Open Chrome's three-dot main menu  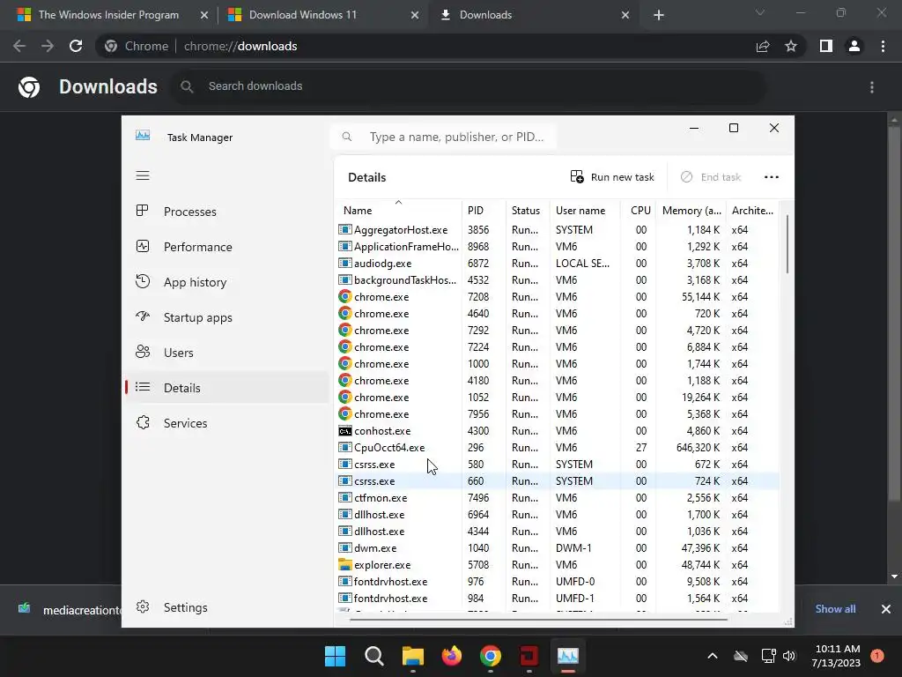pyautogui.click(x=883, y=46)
